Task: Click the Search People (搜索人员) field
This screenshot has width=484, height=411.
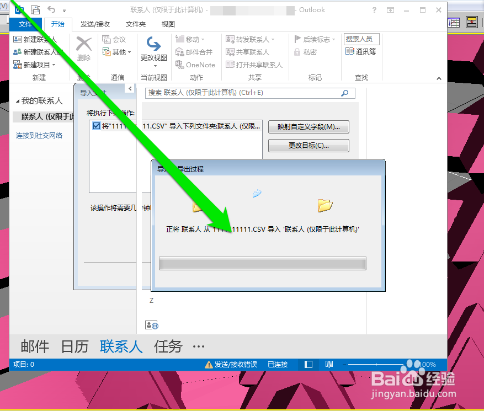Action: click(361, 39)
